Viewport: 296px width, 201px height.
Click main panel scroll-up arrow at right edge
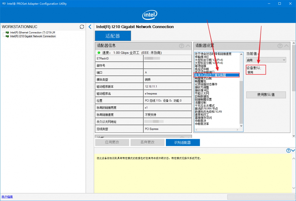[294, 43]
